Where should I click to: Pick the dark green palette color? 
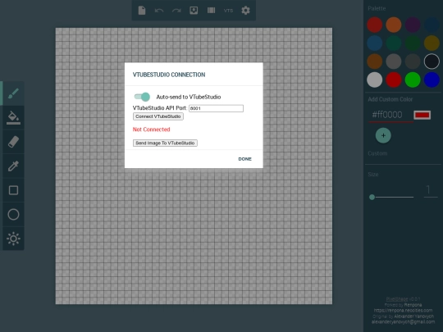click(x=413, y=43)
